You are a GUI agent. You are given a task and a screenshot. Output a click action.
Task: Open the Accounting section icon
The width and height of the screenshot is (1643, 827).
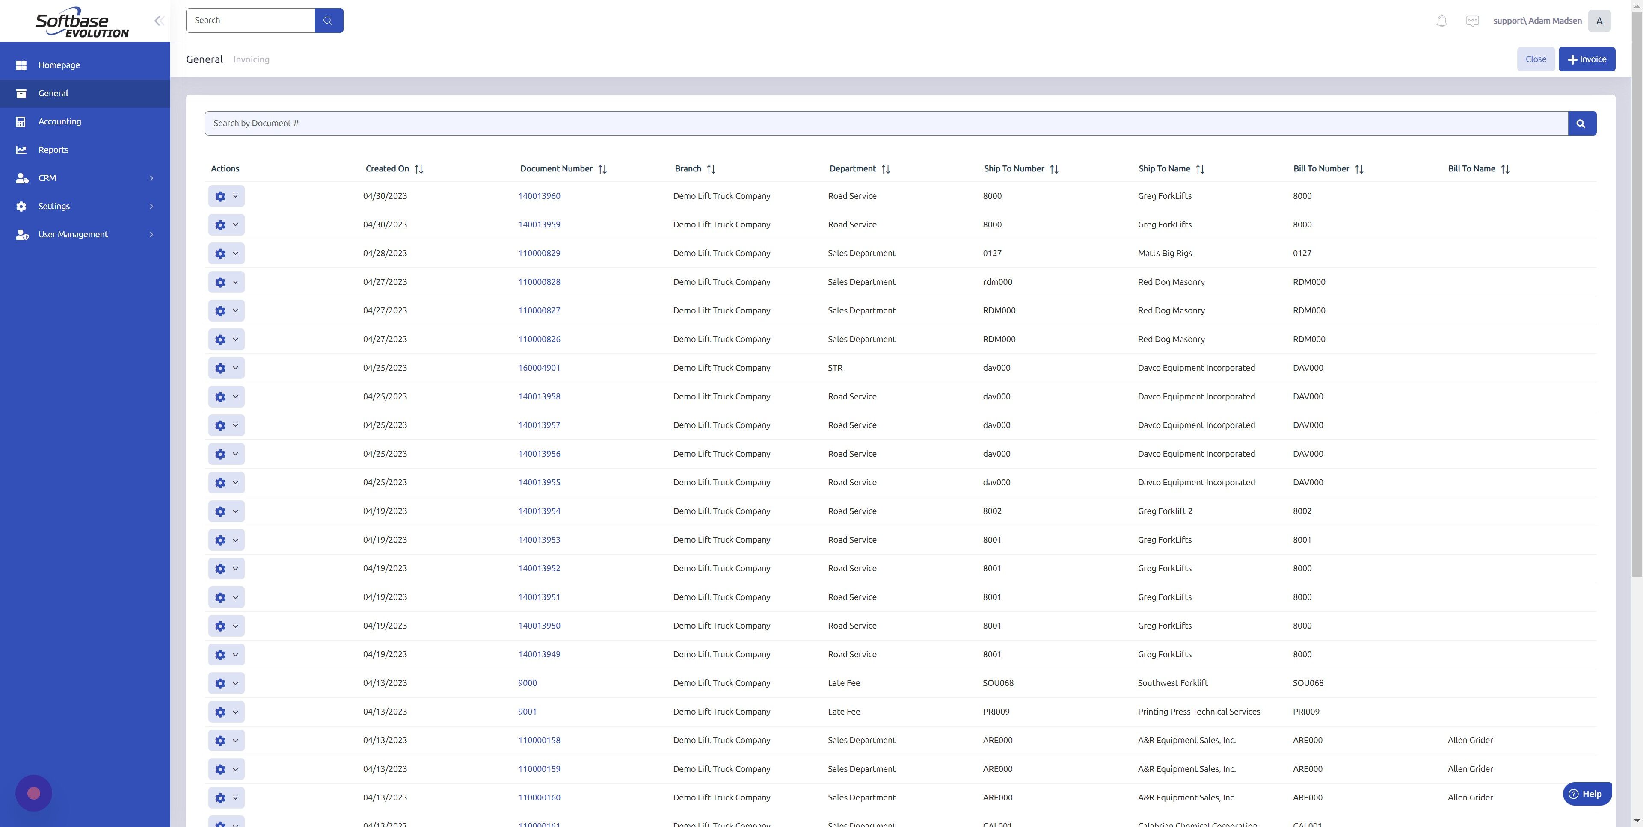point(22,121)
